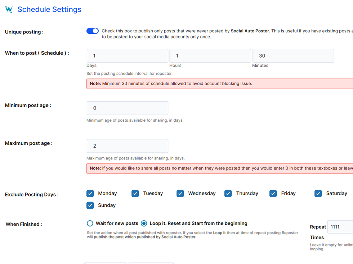The height and width of the screenshot is (264, 353).
Task: Click the W logo icon beside Schedule Settings
Action: pos(9,10)
